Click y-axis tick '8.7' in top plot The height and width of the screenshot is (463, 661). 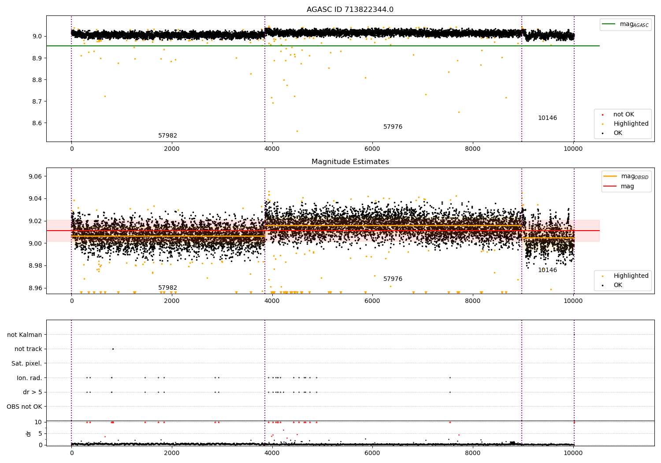pyautogui.click(x=37, y=101)
